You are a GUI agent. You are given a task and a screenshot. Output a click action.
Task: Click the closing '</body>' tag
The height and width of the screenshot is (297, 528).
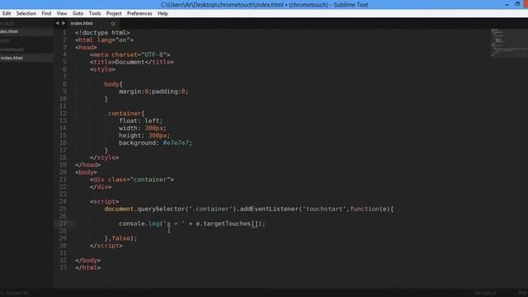tap(88, 261)
